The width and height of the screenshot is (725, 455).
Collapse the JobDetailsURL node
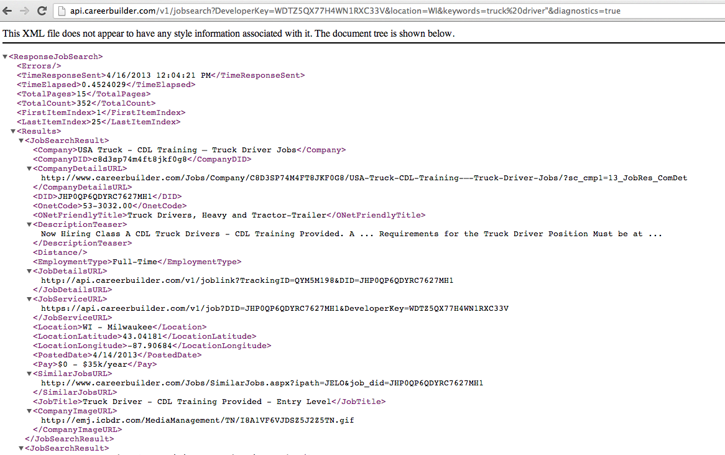[29, 272]
